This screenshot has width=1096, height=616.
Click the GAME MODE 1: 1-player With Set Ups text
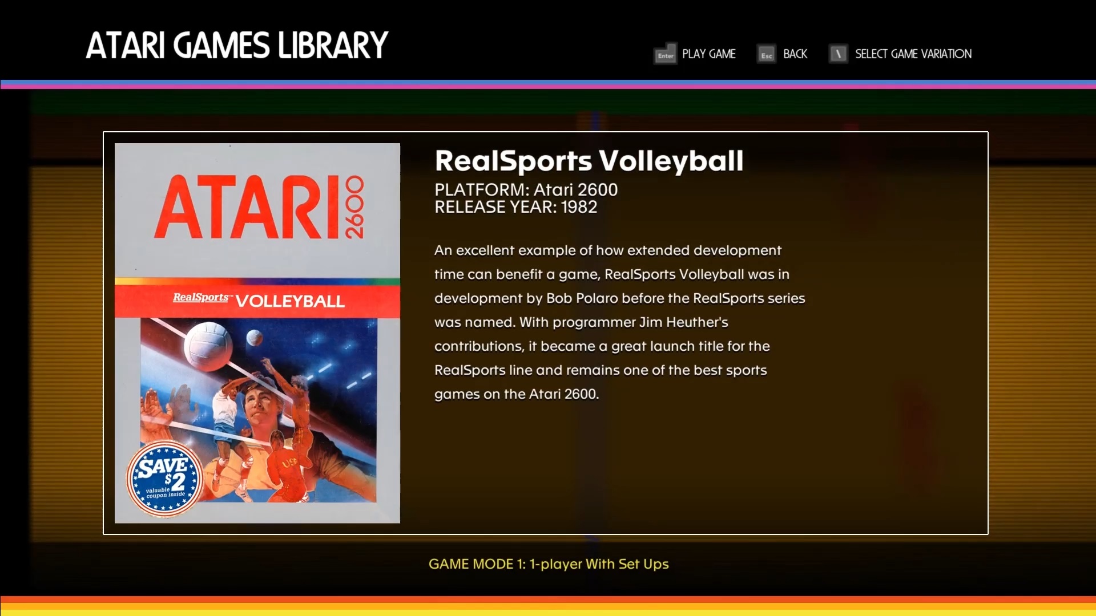(549, 564)
